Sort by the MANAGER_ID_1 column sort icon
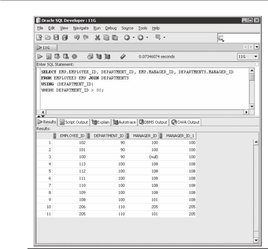 tap(161, 135)
